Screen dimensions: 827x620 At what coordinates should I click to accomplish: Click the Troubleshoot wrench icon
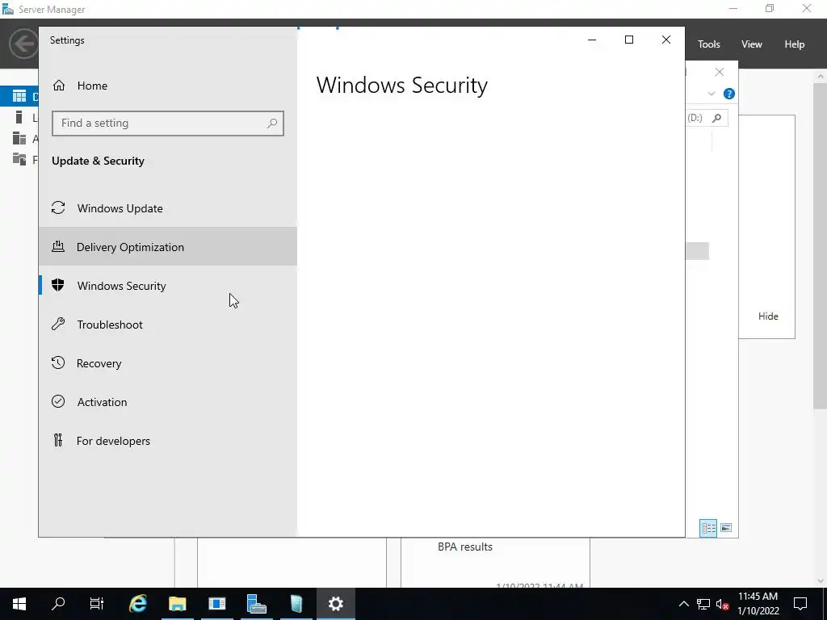tap(58, 324)
